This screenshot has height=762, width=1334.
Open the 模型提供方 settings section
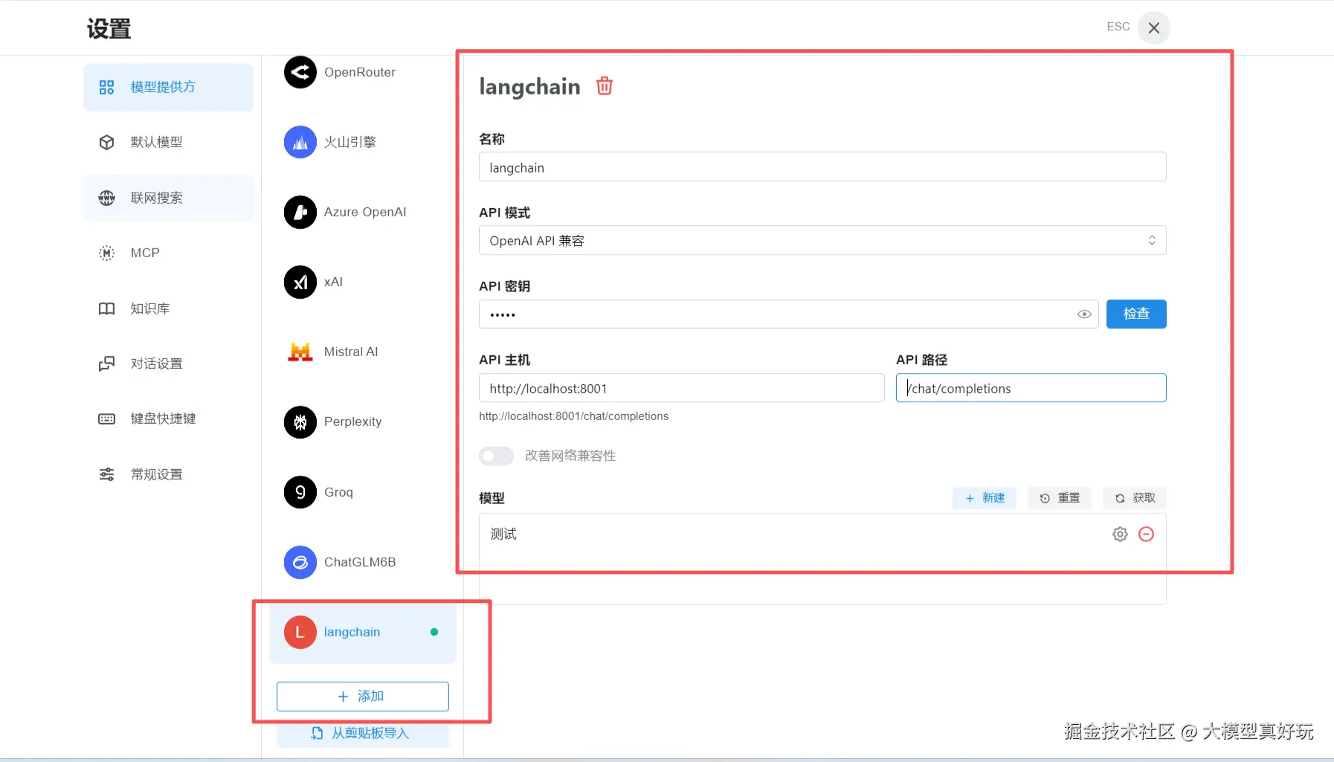pos(168,87)
